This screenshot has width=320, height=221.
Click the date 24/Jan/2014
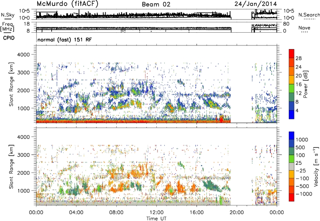pyautogui.click(x=256, y=4)
